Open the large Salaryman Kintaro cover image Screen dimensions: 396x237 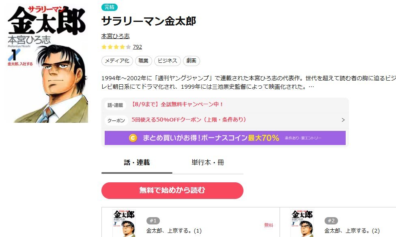point(47,64)
